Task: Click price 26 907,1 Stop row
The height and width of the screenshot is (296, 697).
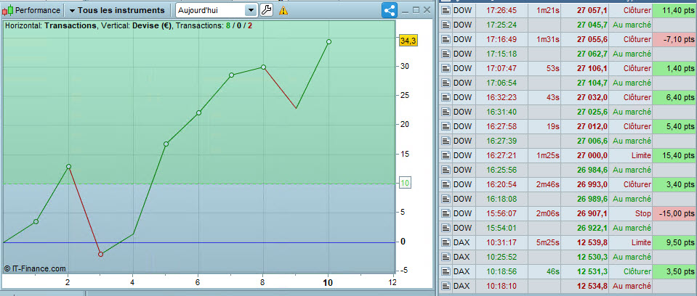Action: coord(592,213)
